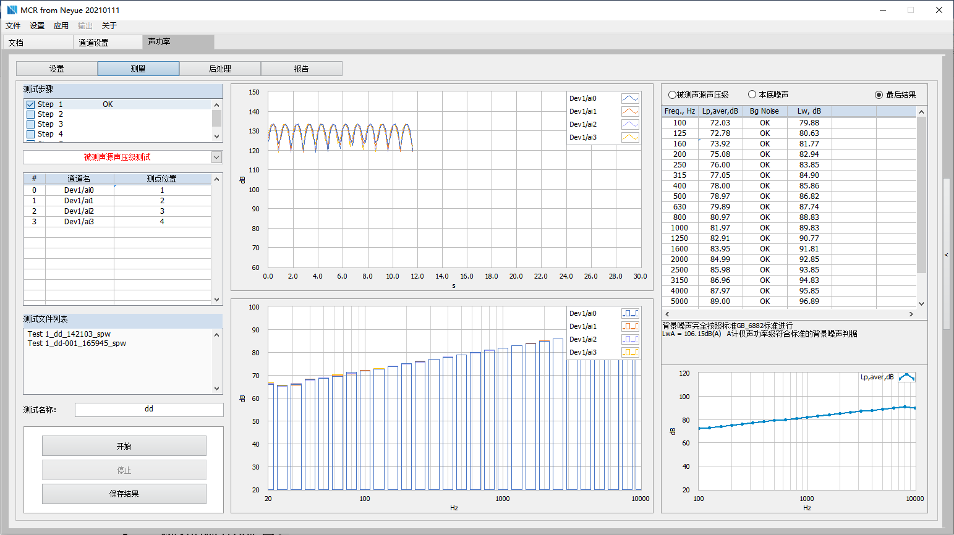Click the Lp,aver,dB legend icon

[x=906, y=377]
